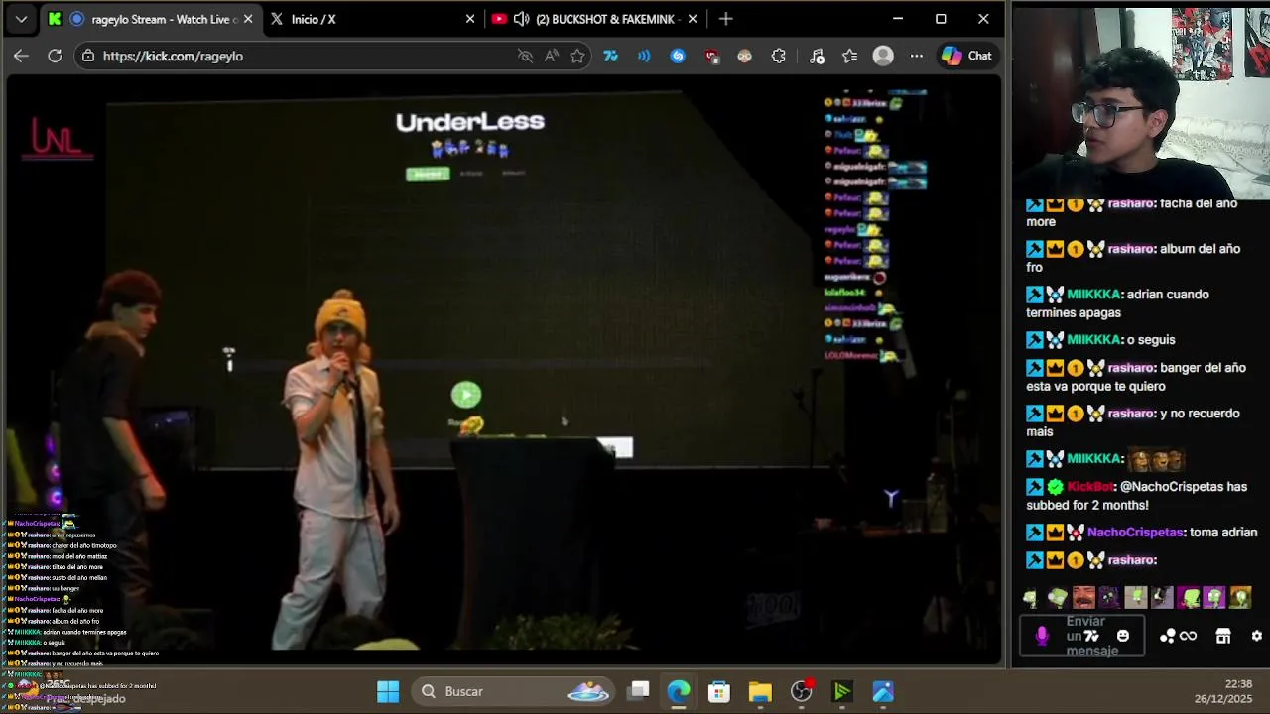Click the purple microphone icon in chat box

[x=1042, y=636]
